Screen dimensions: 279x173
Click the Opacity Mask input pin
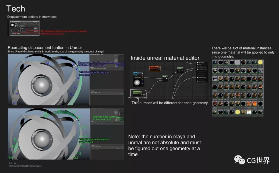(197, 62)
